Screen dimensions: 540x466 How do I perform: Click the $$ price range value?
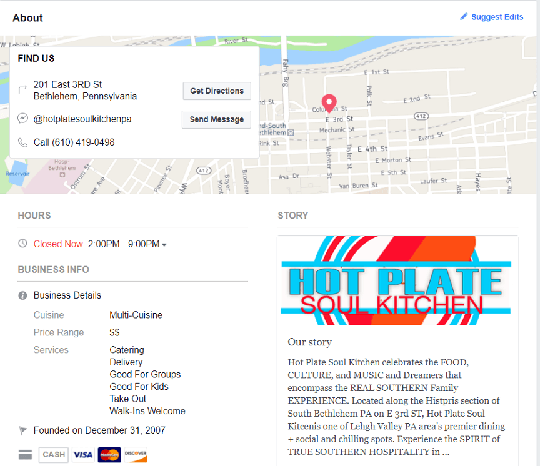[114, 332]
